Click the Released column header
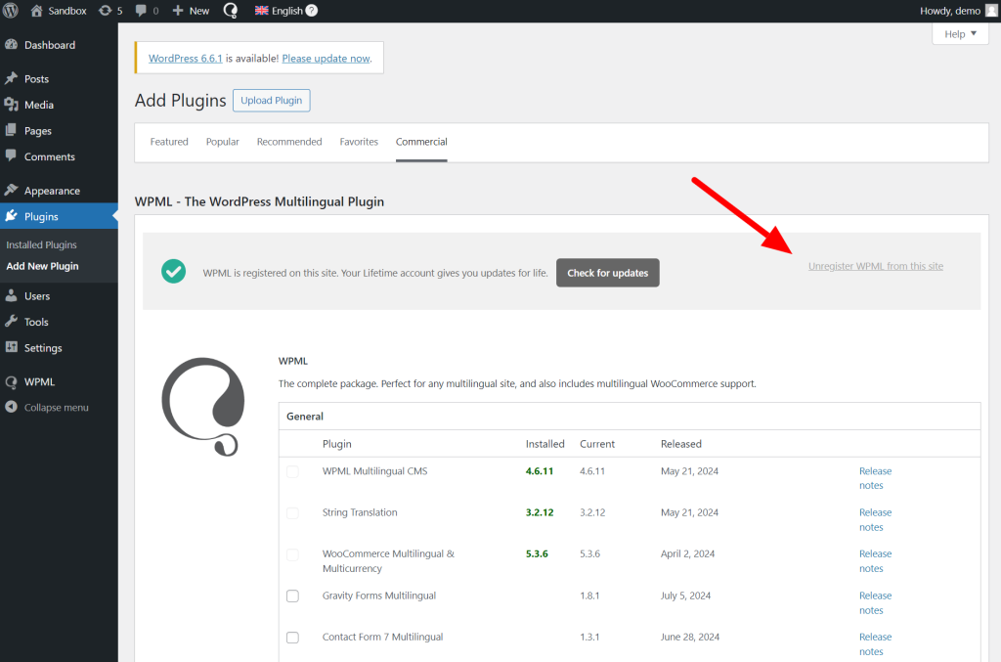Screen dimensions: 1001x662 (681, 444)
